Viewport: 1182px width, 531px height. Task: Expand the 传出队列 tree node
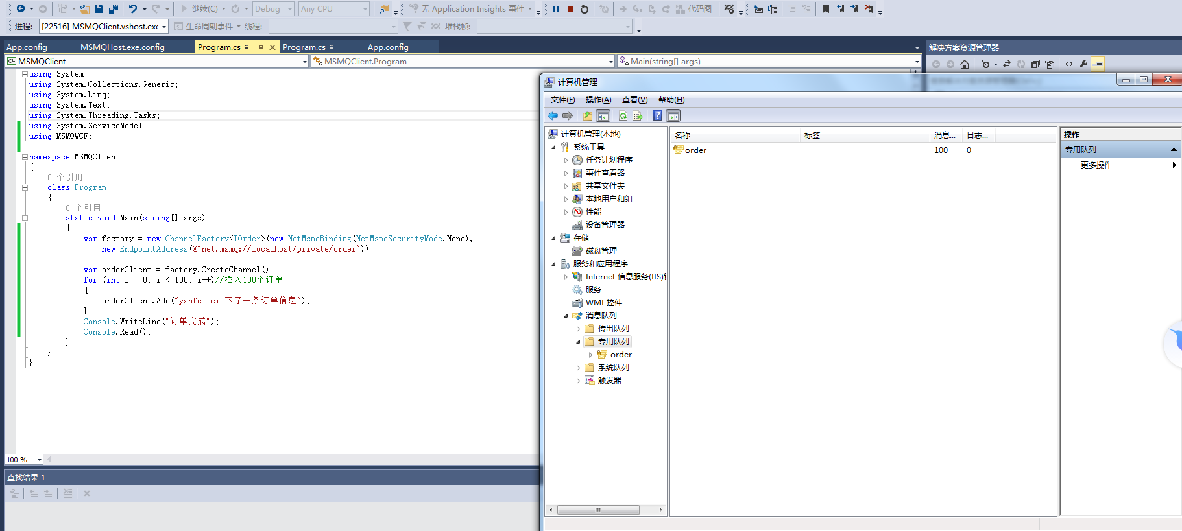click(x=578, y=329)
